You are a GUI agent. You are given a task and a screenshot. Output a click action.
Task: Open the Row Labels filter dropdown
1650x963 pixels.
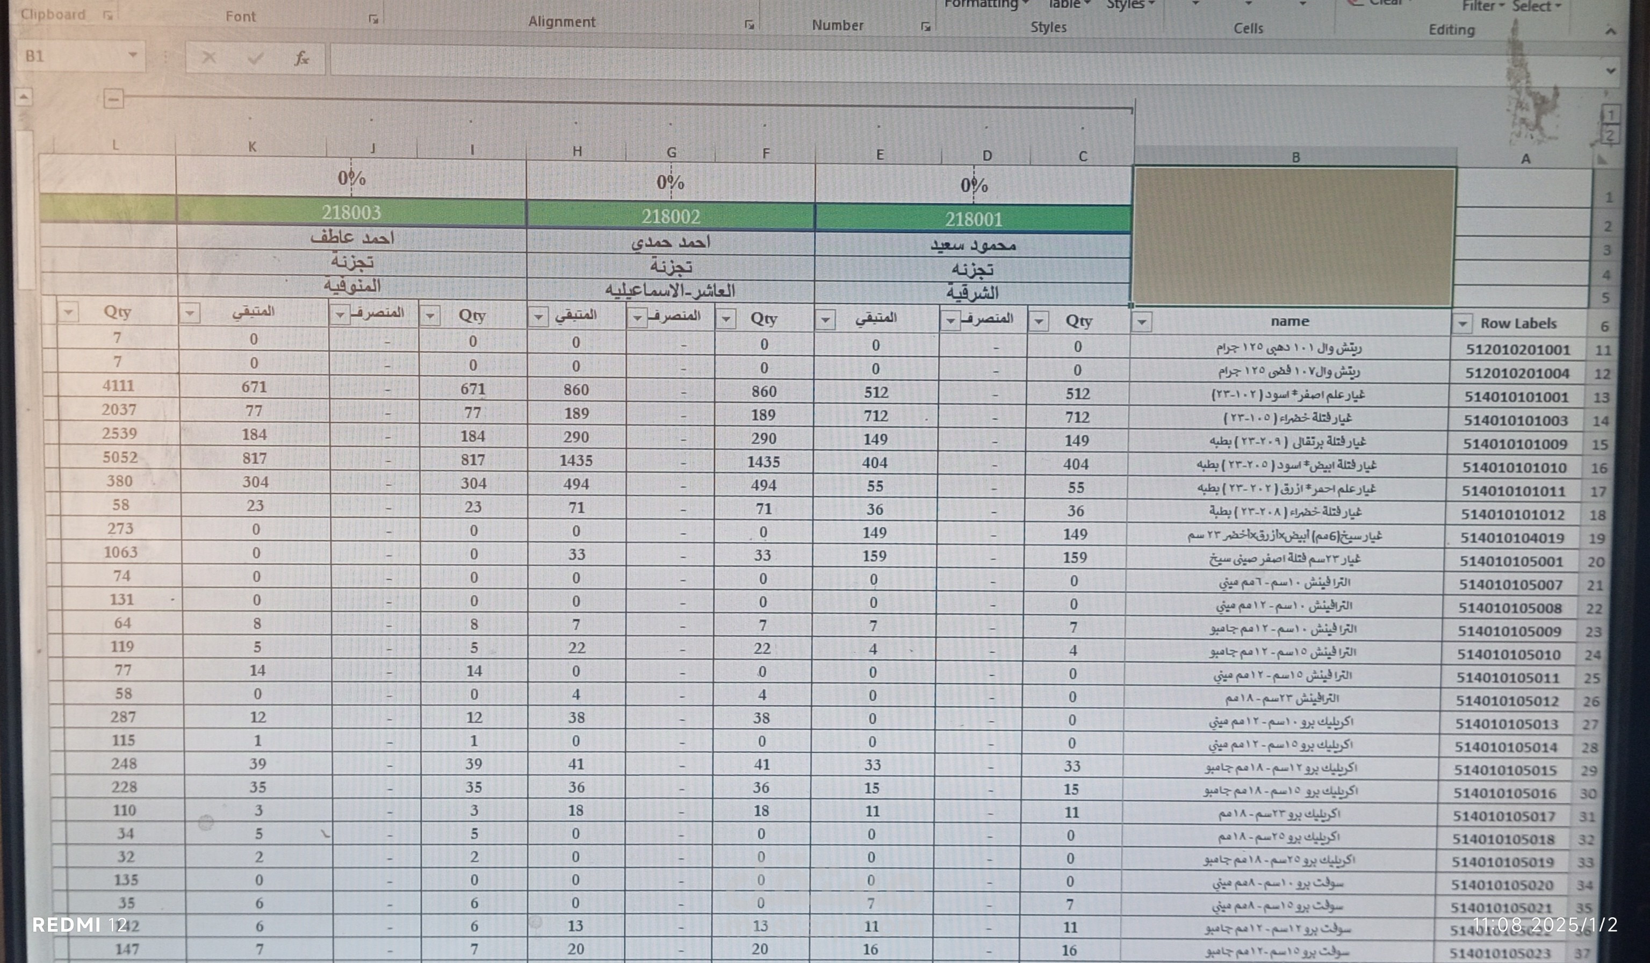tap(1462, 324)
